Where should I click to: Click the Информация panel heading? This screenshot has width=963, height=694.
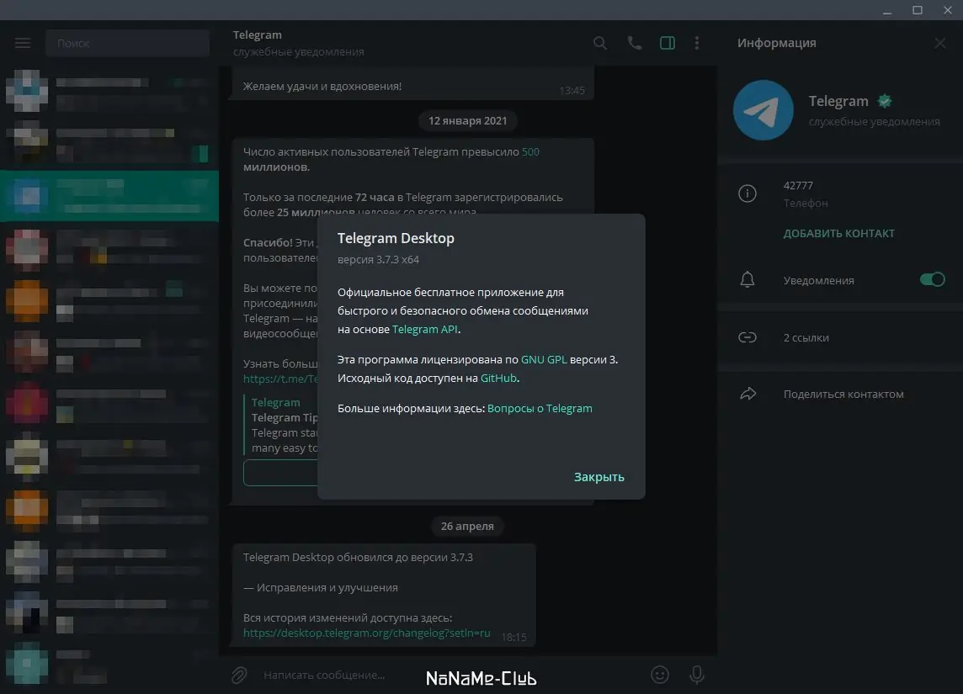pyautogui.click(x=776, y=43)
